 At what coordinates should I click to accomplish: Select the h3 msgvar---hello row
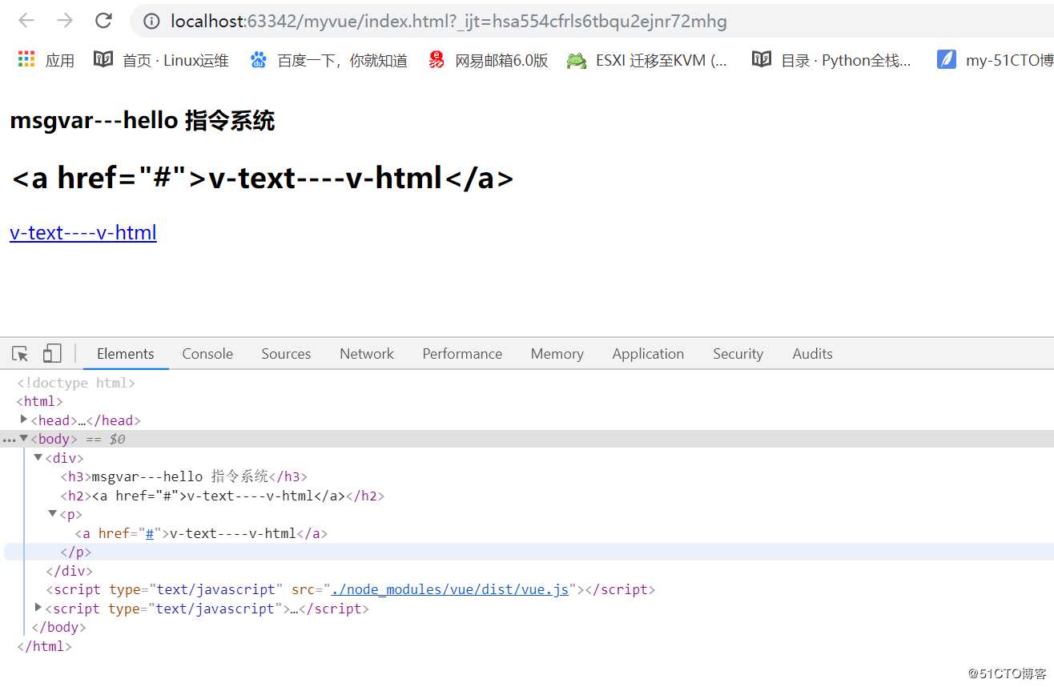[184, 476]
